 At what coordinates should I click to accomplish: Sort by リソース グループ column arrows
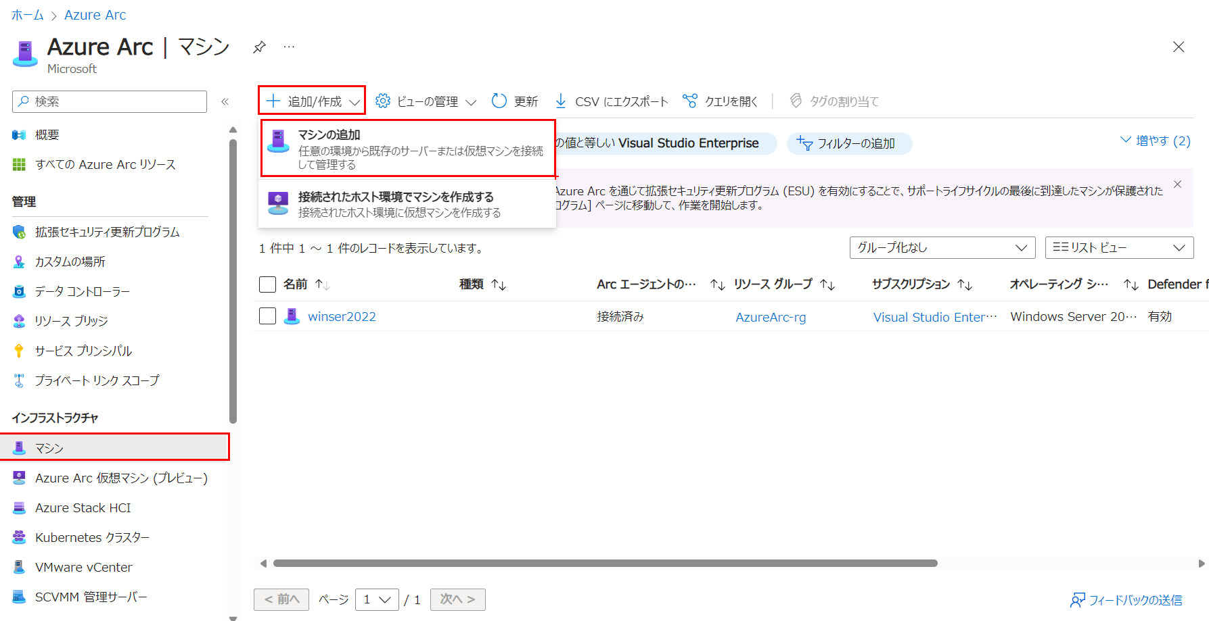pos(827,285)
